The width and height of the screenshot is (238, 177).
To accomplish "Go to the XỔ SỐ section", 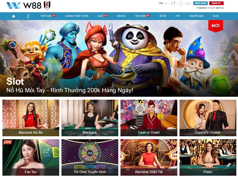I will click(163, 16).
